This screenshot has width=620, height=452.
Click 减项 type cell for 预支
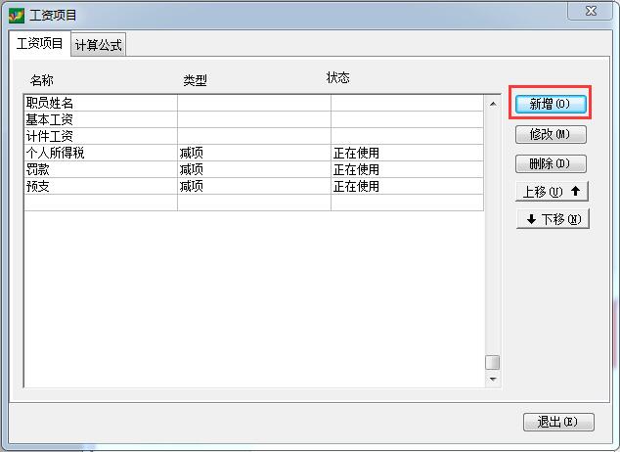[x=254, y=186]
